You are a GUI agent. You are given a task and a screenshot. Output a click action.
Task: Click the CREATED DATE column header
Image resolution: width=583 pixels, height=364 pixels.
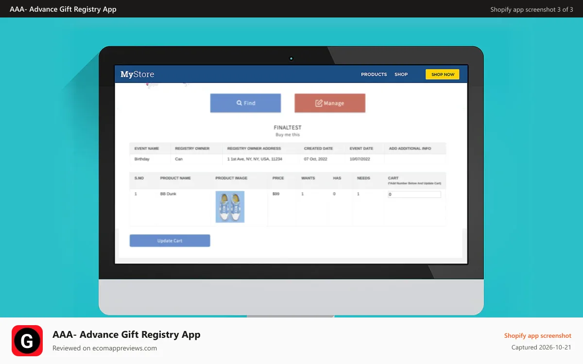click(318, 149)
